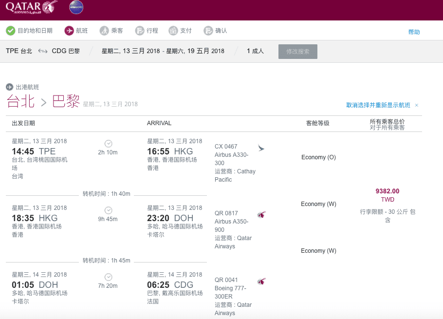Click the round-trip arrows between TPE and CDG

click(x=42, y=51)
